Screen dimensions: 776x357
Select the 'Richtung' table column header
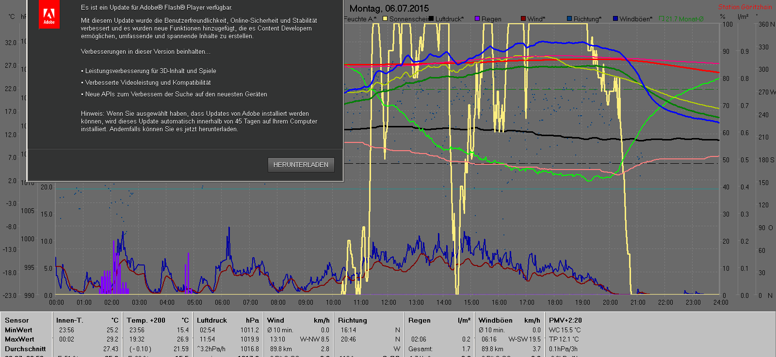pyautogui.click(x=353, y=320)
